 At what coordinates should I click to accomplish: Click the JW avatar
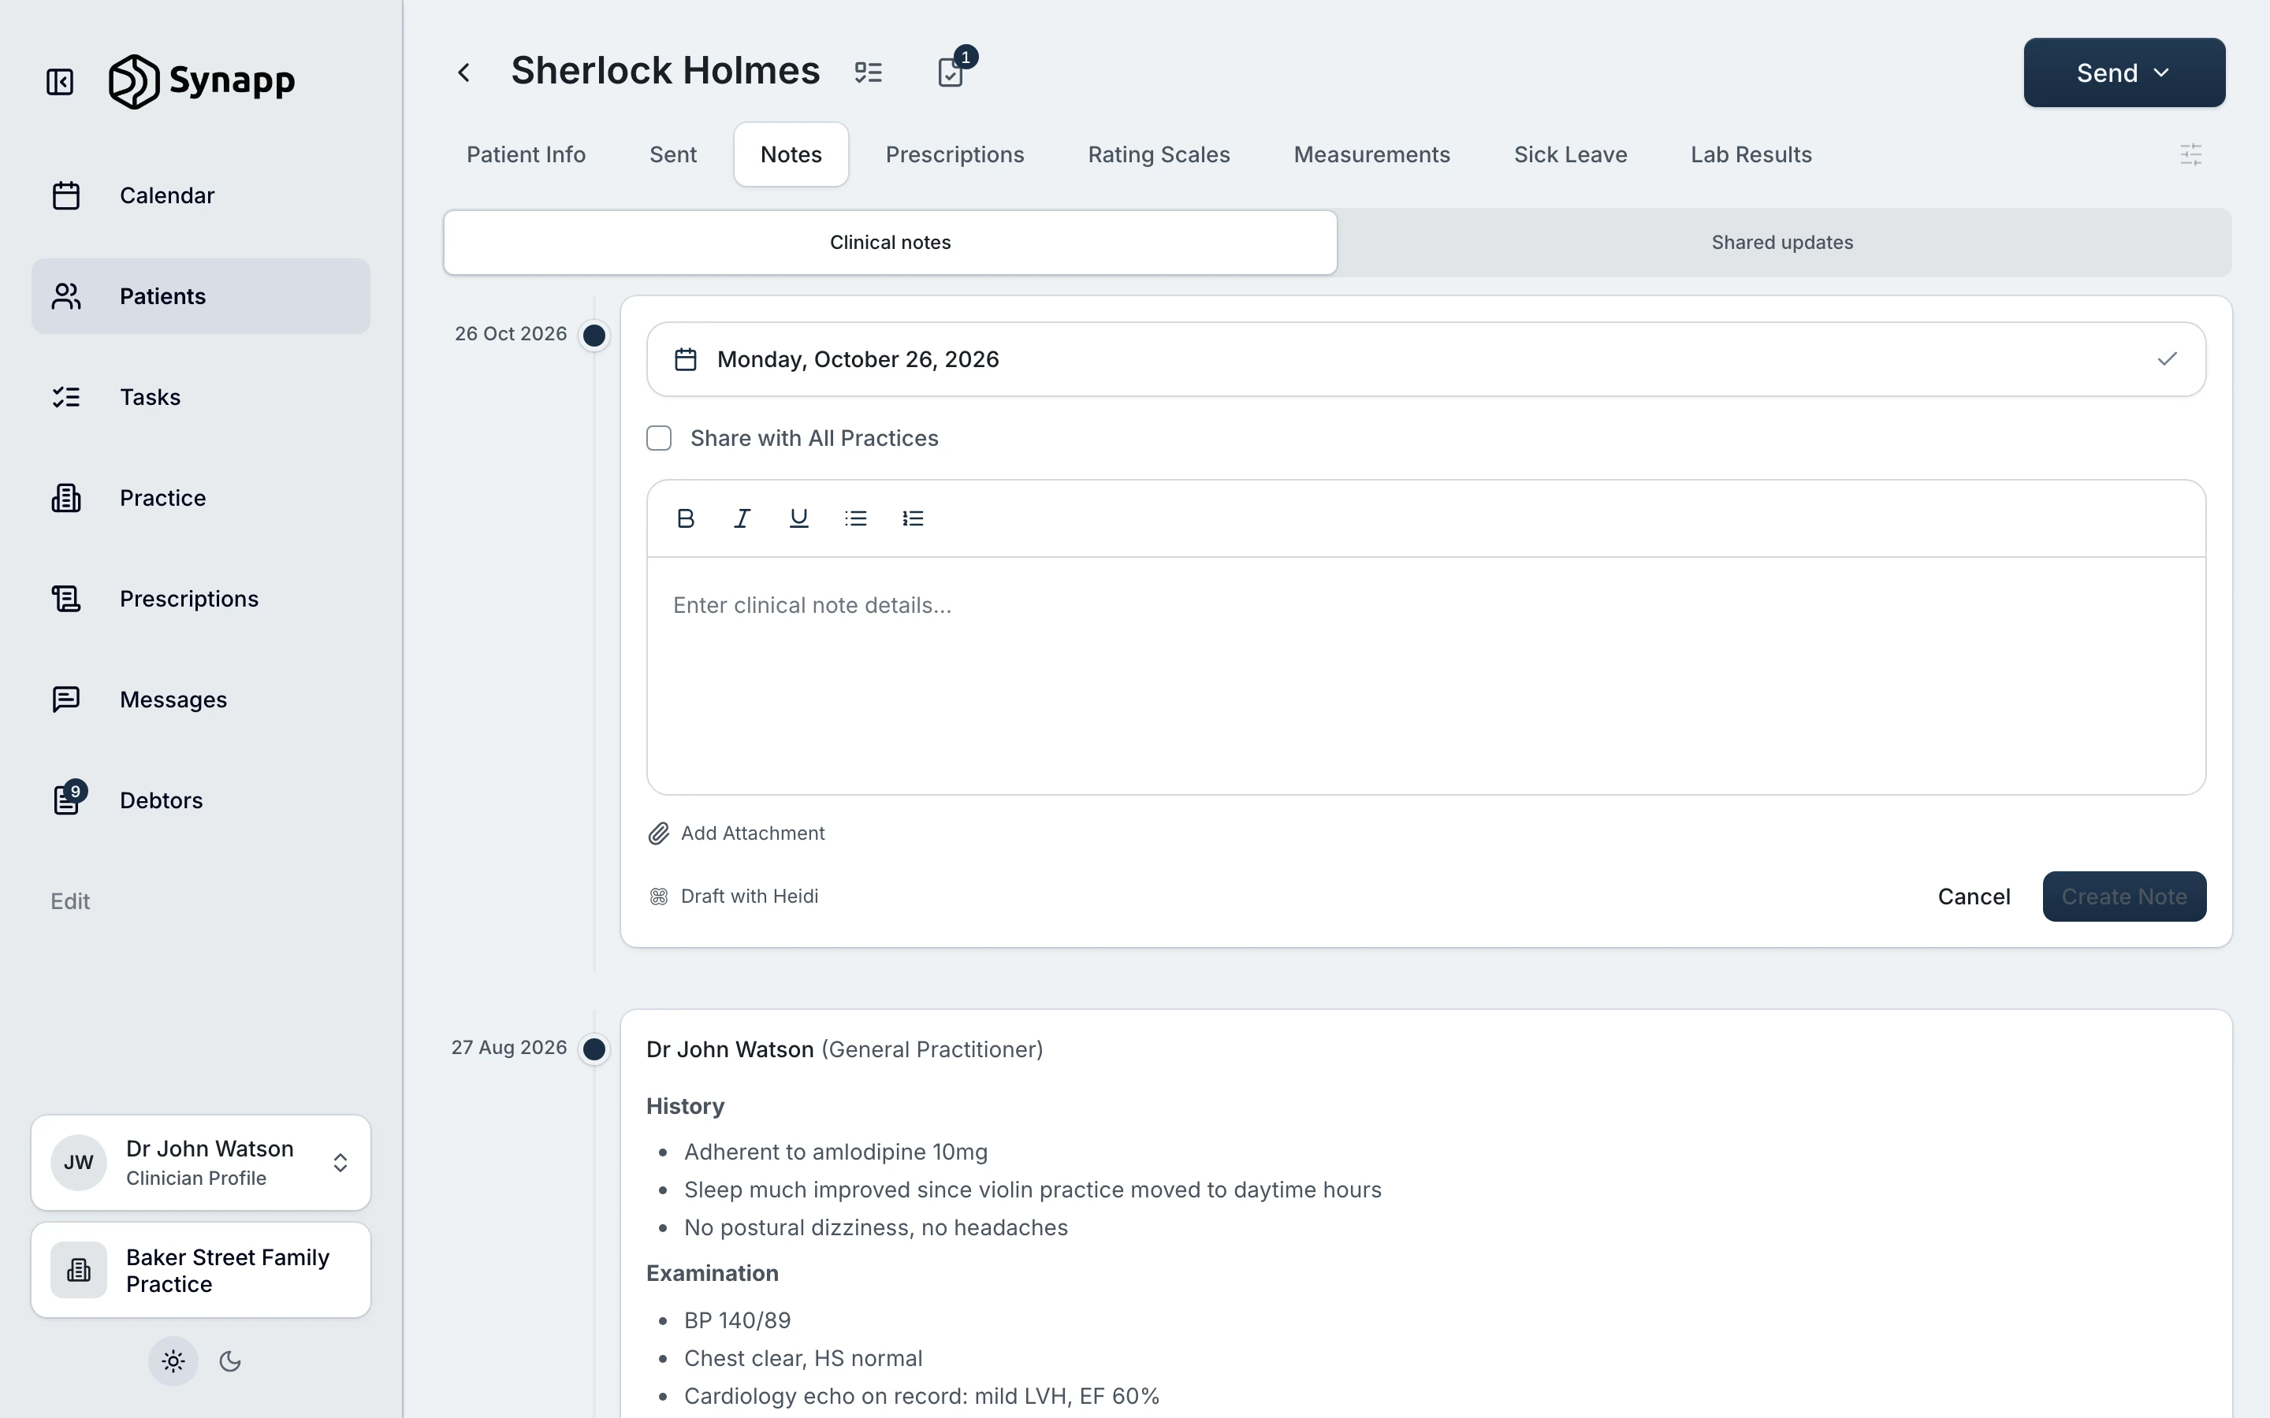79,1163
